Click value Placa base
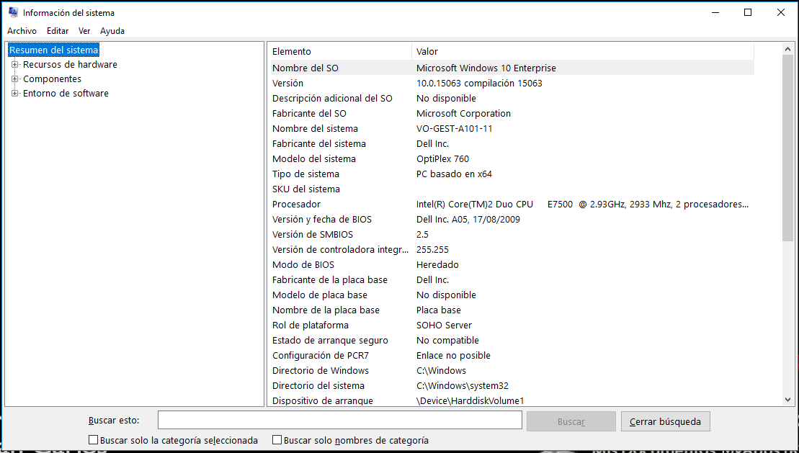The width and height of the screenshot is (799, 453). [438, 310]
